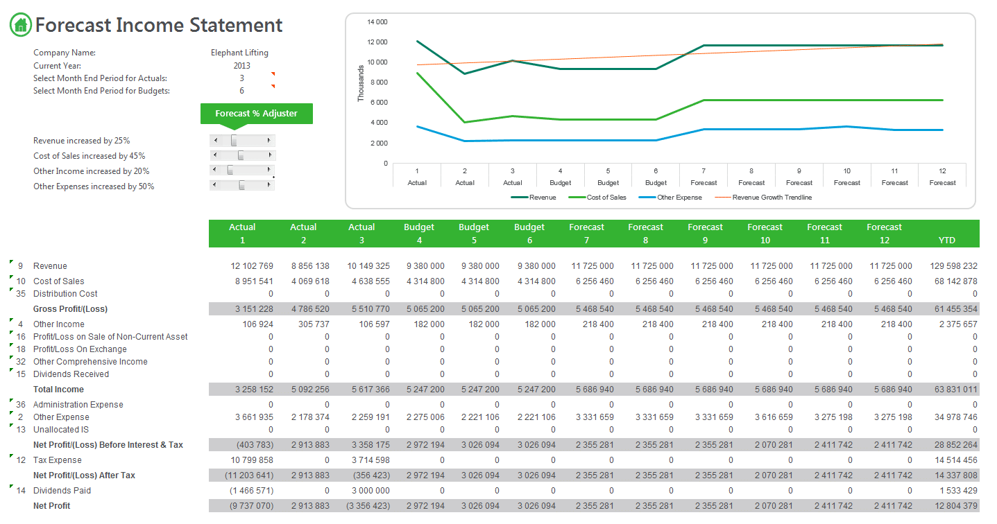Click right arrow of Revenue adjuster scrollbar
The width and height of the screenshot is (997, 524).
269,141
